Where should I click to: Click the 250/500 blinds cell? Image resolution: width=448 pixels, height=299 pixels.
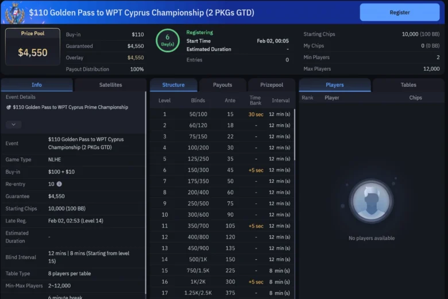(x=198, y=204)
